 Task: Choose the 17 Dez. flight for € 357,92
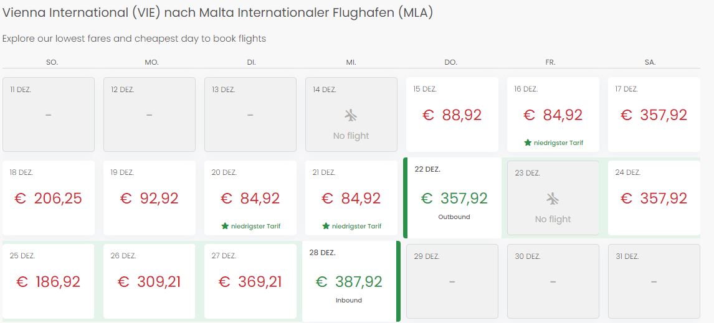pyautogui.click(x=654, y=114)
